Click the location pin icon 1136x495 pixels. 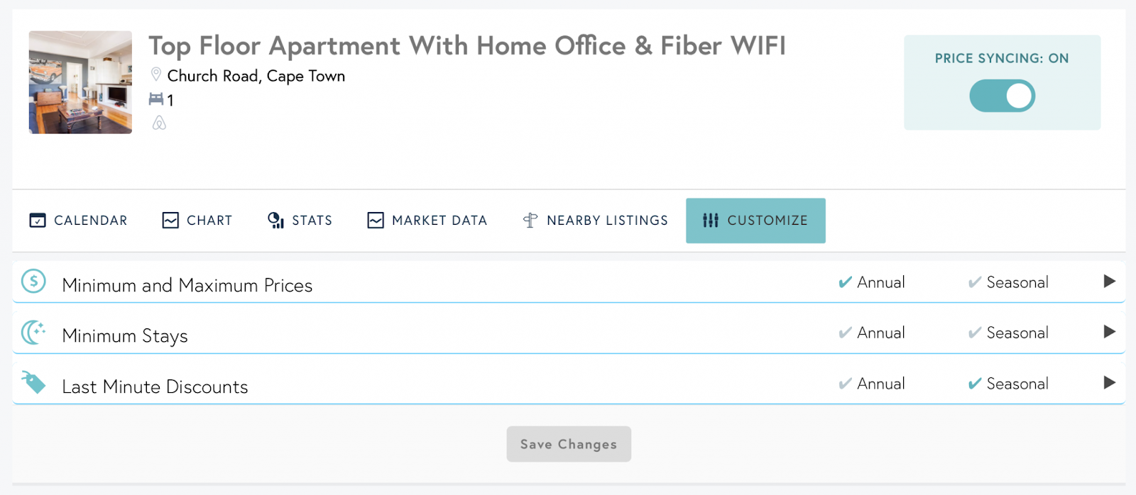coord(156,74)
